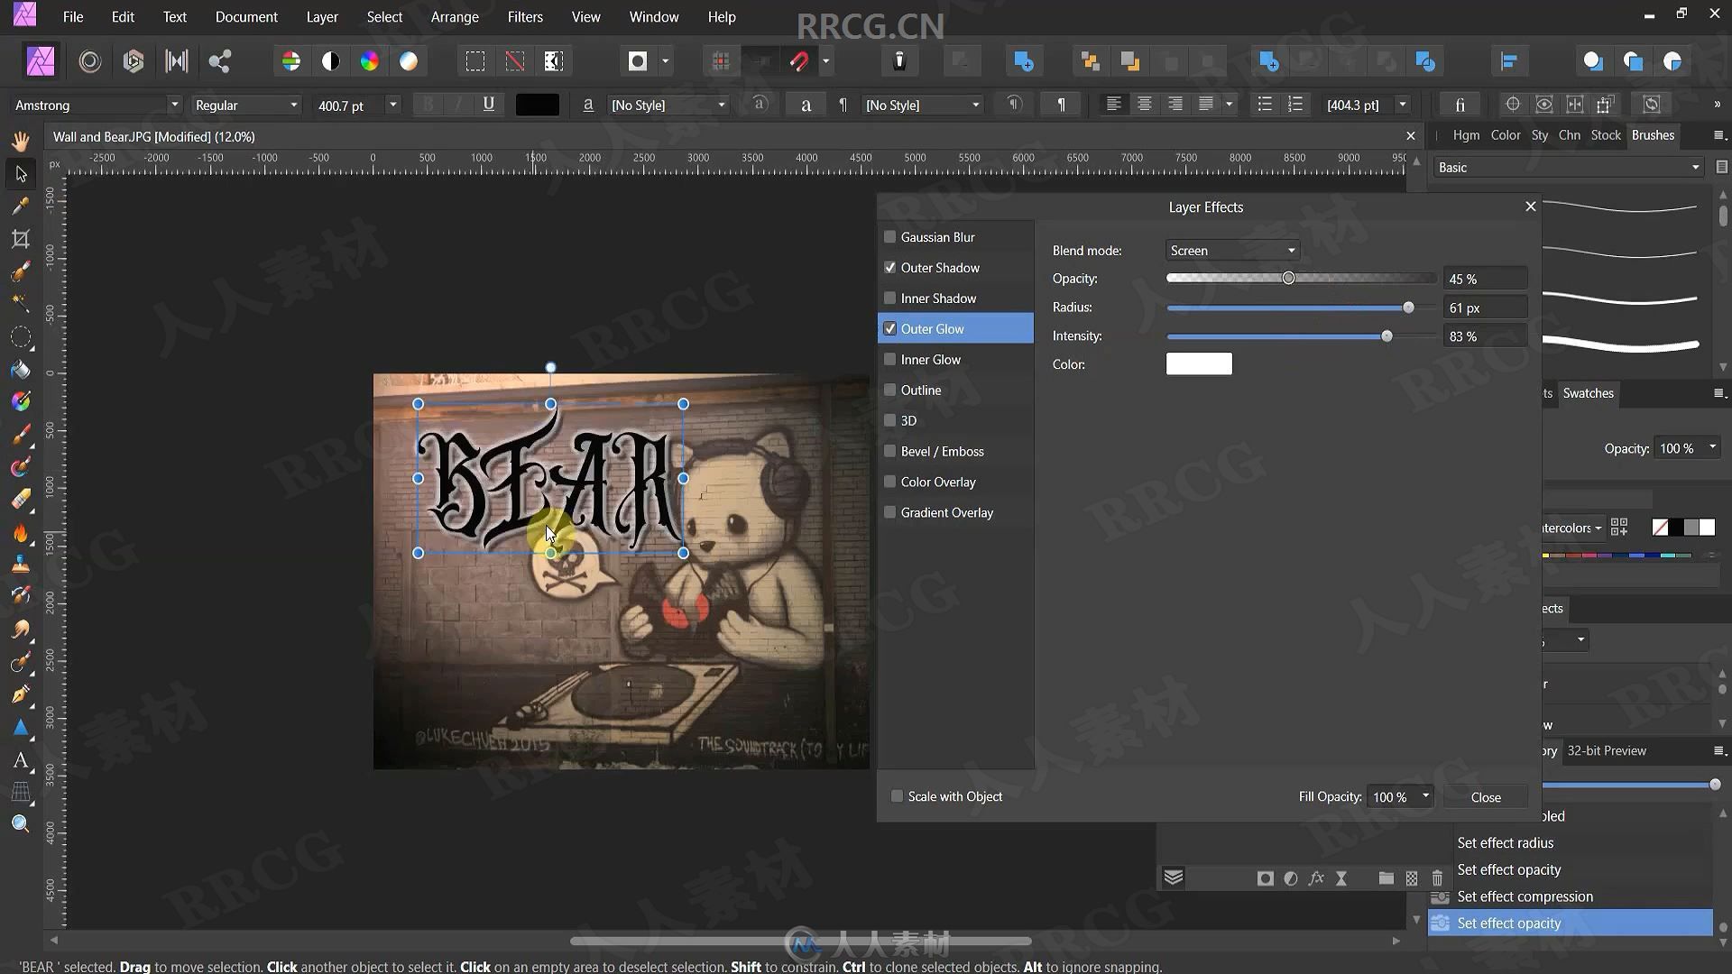Click black text color swatch in toolbar
Screen dimensions: 1732x974
pos(538,106)
